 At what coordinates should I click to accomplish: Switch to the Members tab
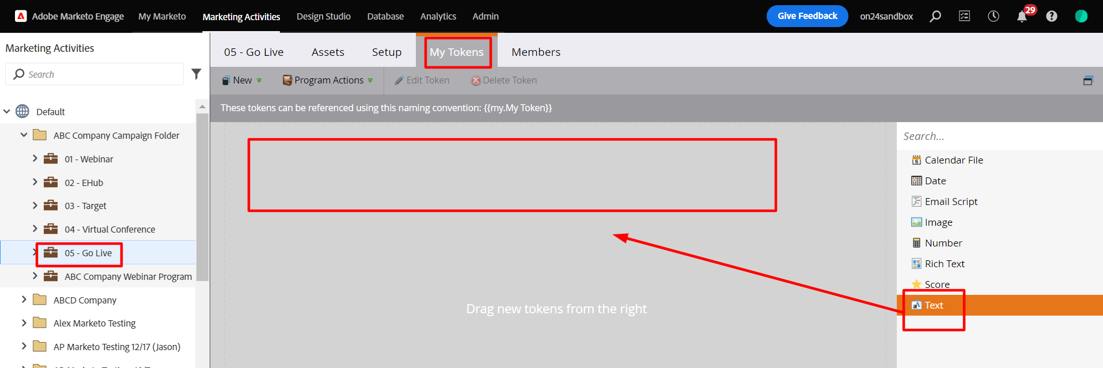click(x=536, y=52)
